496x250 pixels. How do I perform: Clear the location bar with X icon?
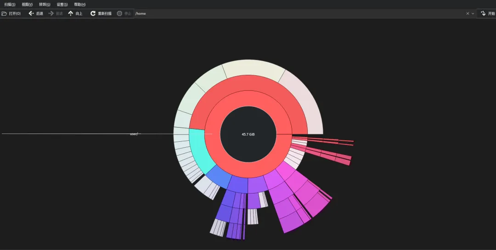pyautogui.click(x=468, y=14)
